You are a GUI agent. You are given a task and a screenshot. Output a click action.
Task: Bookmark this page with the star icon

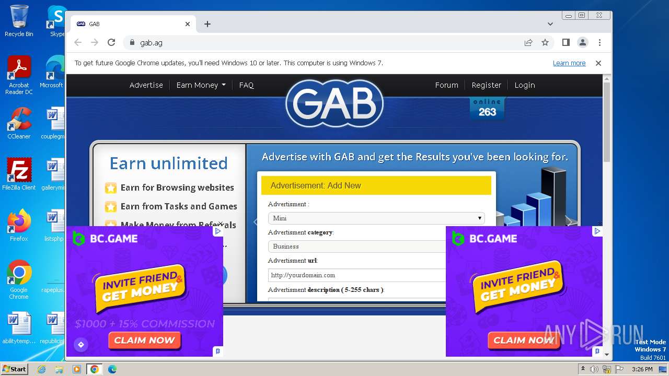[x=545, y=42]
